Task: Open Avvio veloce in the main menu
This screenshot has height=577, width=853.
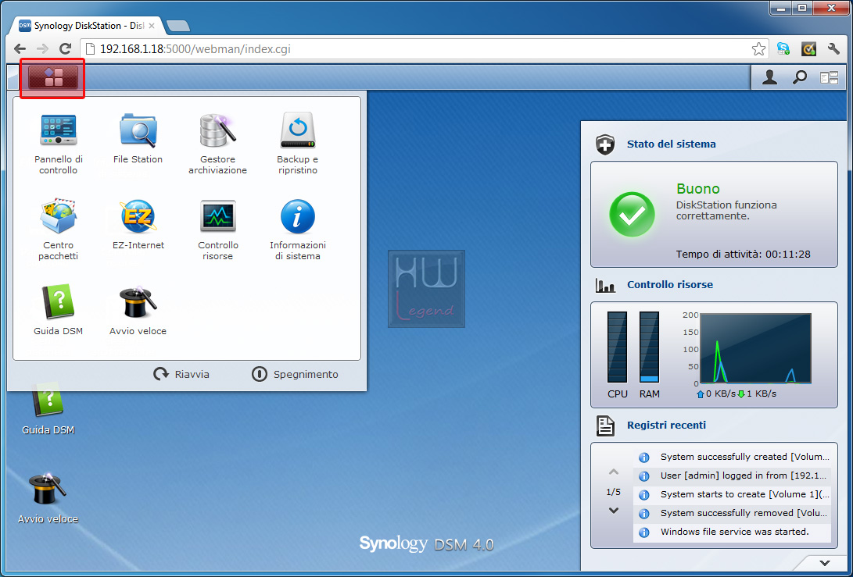Action: pos(138,310)
